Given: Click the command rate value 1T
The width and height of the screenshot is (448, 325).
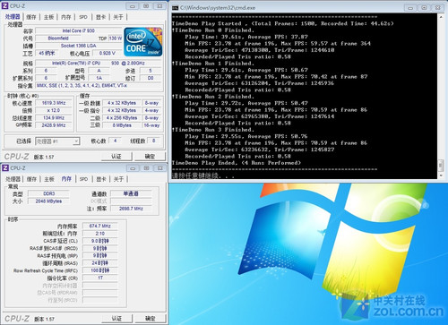Looking at the screenshot, I should (x=100, y=278).
